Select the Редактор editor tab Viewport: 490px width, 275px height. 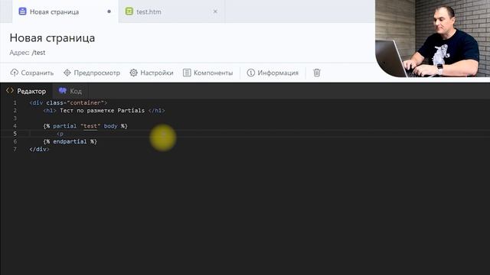pos(26,91)
